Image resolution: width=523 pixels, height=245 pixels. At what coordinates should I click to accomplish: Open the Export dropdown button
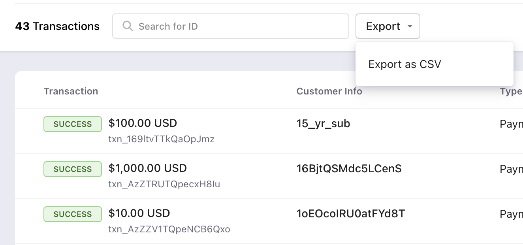coord(383,26)
